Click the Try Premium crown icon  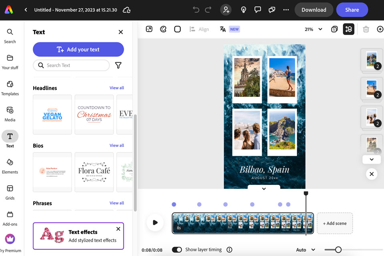point(10,239)
